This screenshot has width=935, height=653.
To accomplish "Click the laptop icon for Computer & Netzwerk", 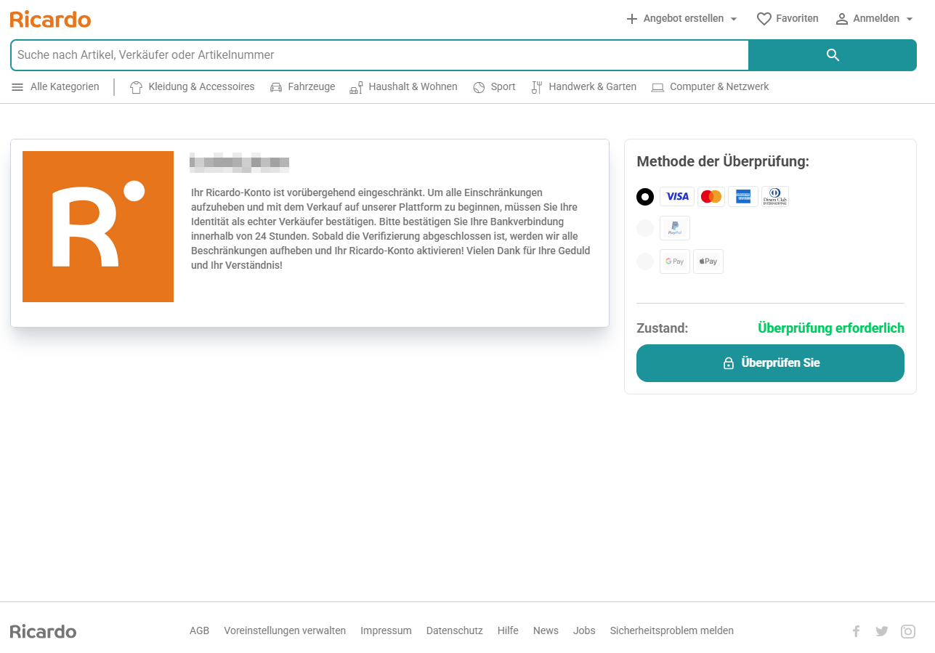I will [x=657, y=87].
